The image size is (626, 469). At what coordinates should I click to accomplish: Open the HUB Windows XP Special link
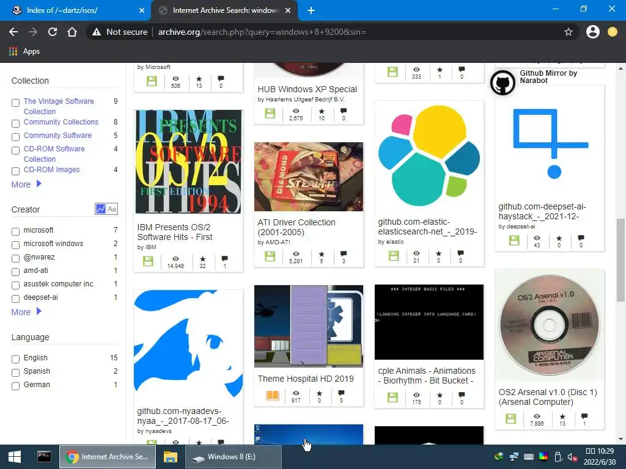(307, 89)
